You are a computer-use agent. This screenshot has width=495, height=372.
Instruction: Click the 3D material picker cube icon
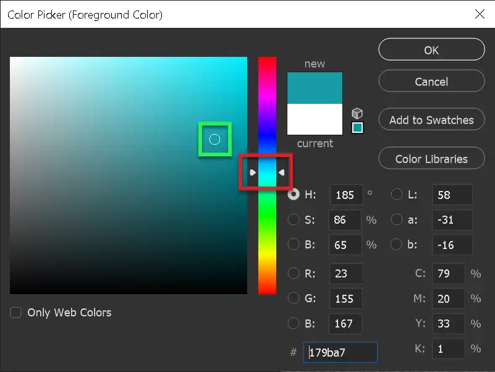[x=357, y=114]
